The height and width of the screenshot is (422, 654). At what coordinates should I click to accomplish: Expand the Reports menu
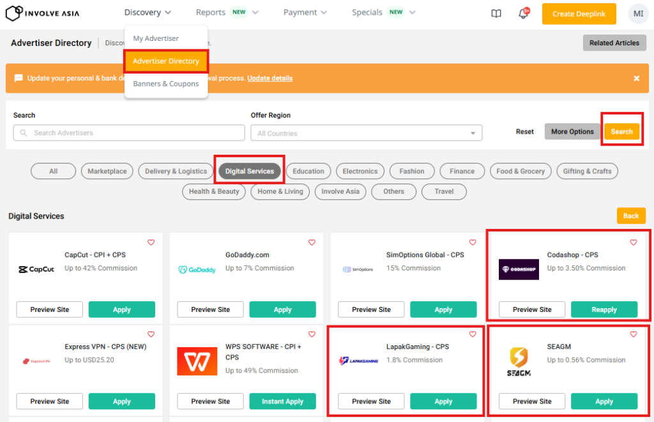(227, 13)
